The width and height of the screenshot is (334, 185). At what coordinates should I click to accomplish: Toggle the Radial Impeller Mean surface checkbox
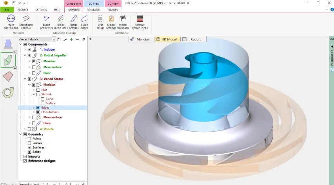click(34, 67)
